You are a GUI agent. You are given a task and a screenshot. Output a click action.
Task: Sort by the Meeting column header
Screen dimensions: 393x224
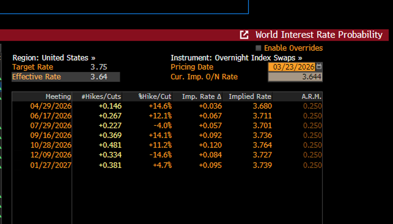pos(58,96)
